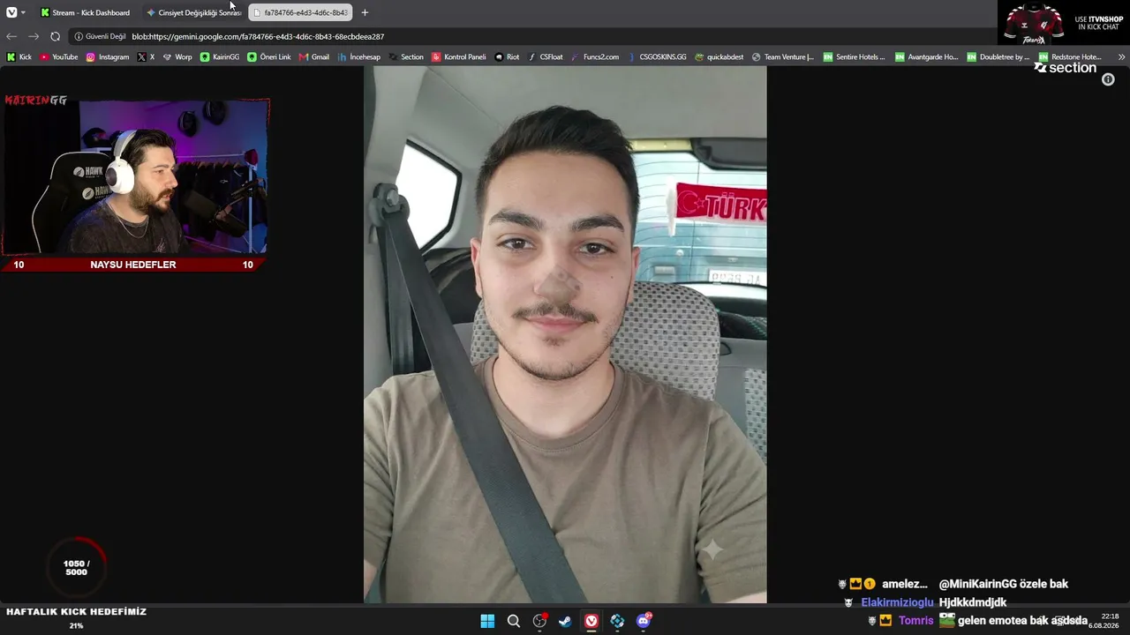This screenshot has width=1130, height=635.
Task: Go forward with the browser forward arrow
Action: [x=34, y=36]
